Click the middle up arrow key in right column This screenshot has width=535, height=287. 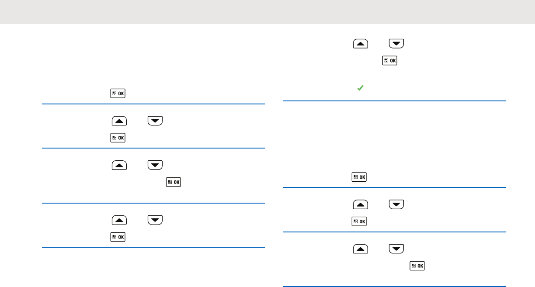point(361,204)
